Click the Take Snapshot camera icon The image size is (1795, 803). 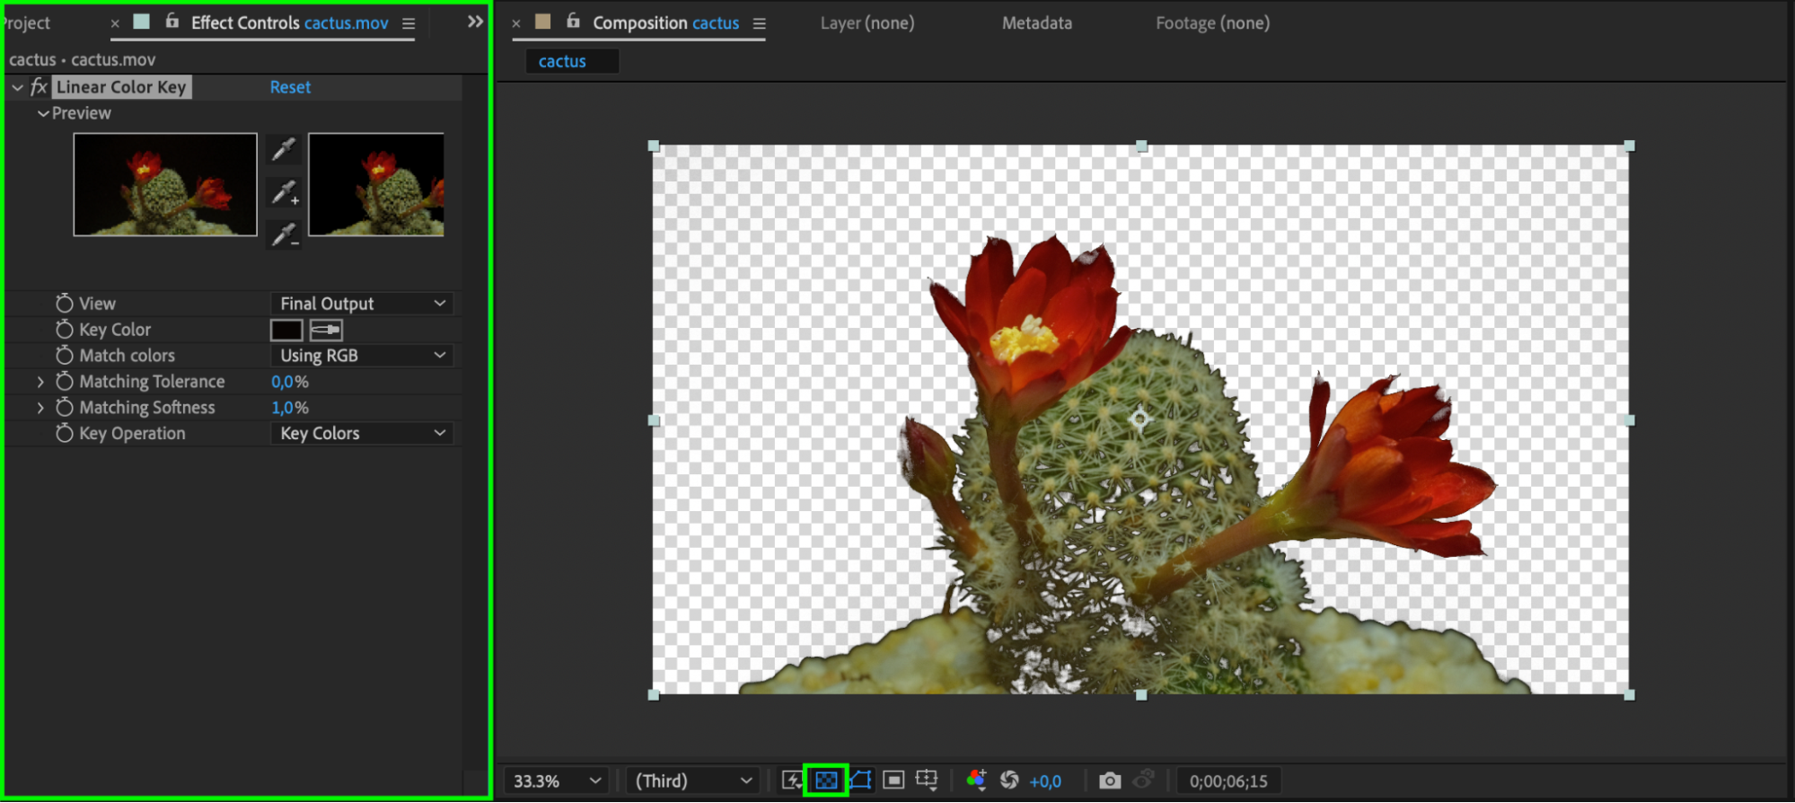click(1110, 781)
